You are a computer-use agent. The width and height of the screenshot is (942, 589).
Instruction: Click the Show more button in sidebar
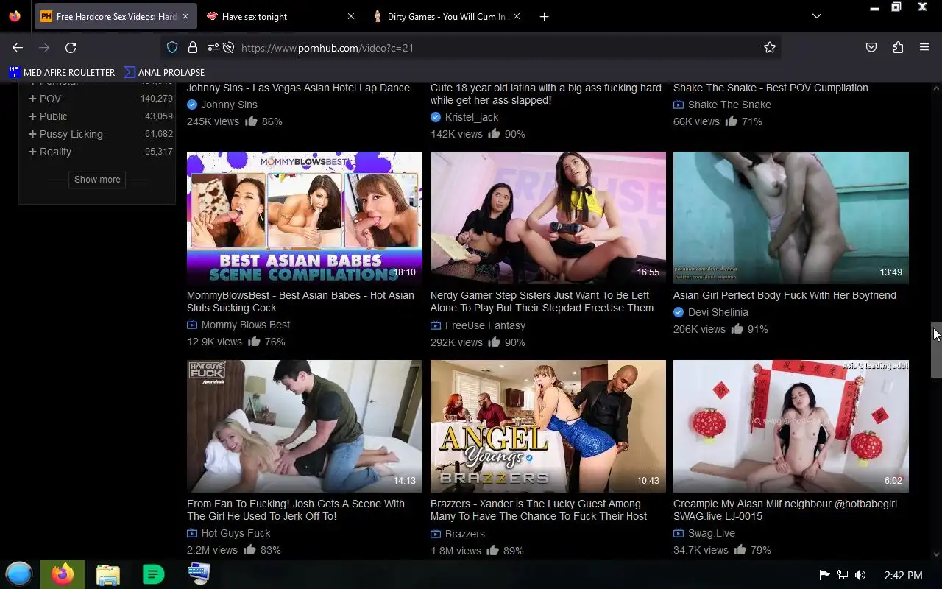pos(97,179)
